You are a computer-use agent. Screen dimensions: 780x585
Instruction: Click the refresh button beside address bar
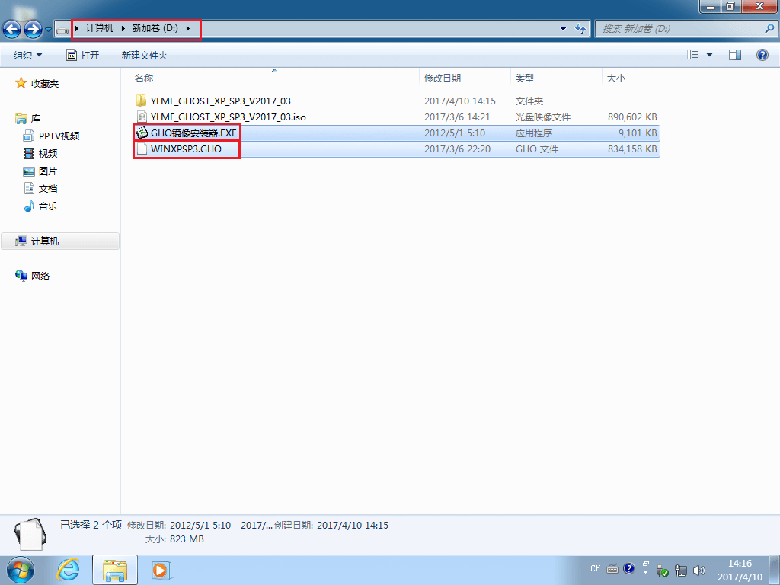(581, 29)
